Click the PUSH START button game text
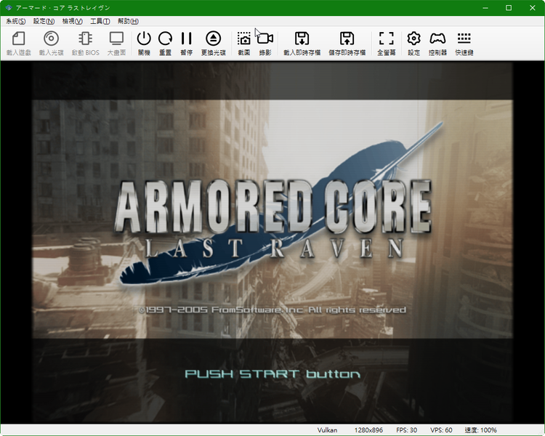The image size is (545, 436). click(272, 374)
